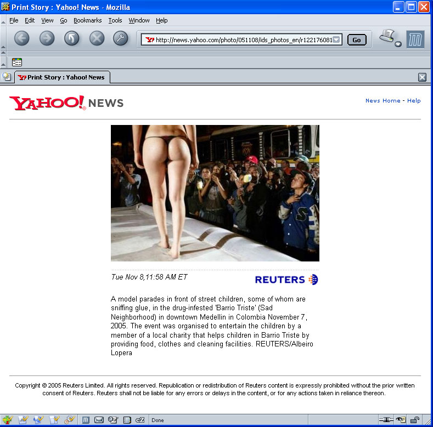Click the 'Done' status bar text
Image resolution: width=433 pixels, height=427 pixels.
click(158, 420)
